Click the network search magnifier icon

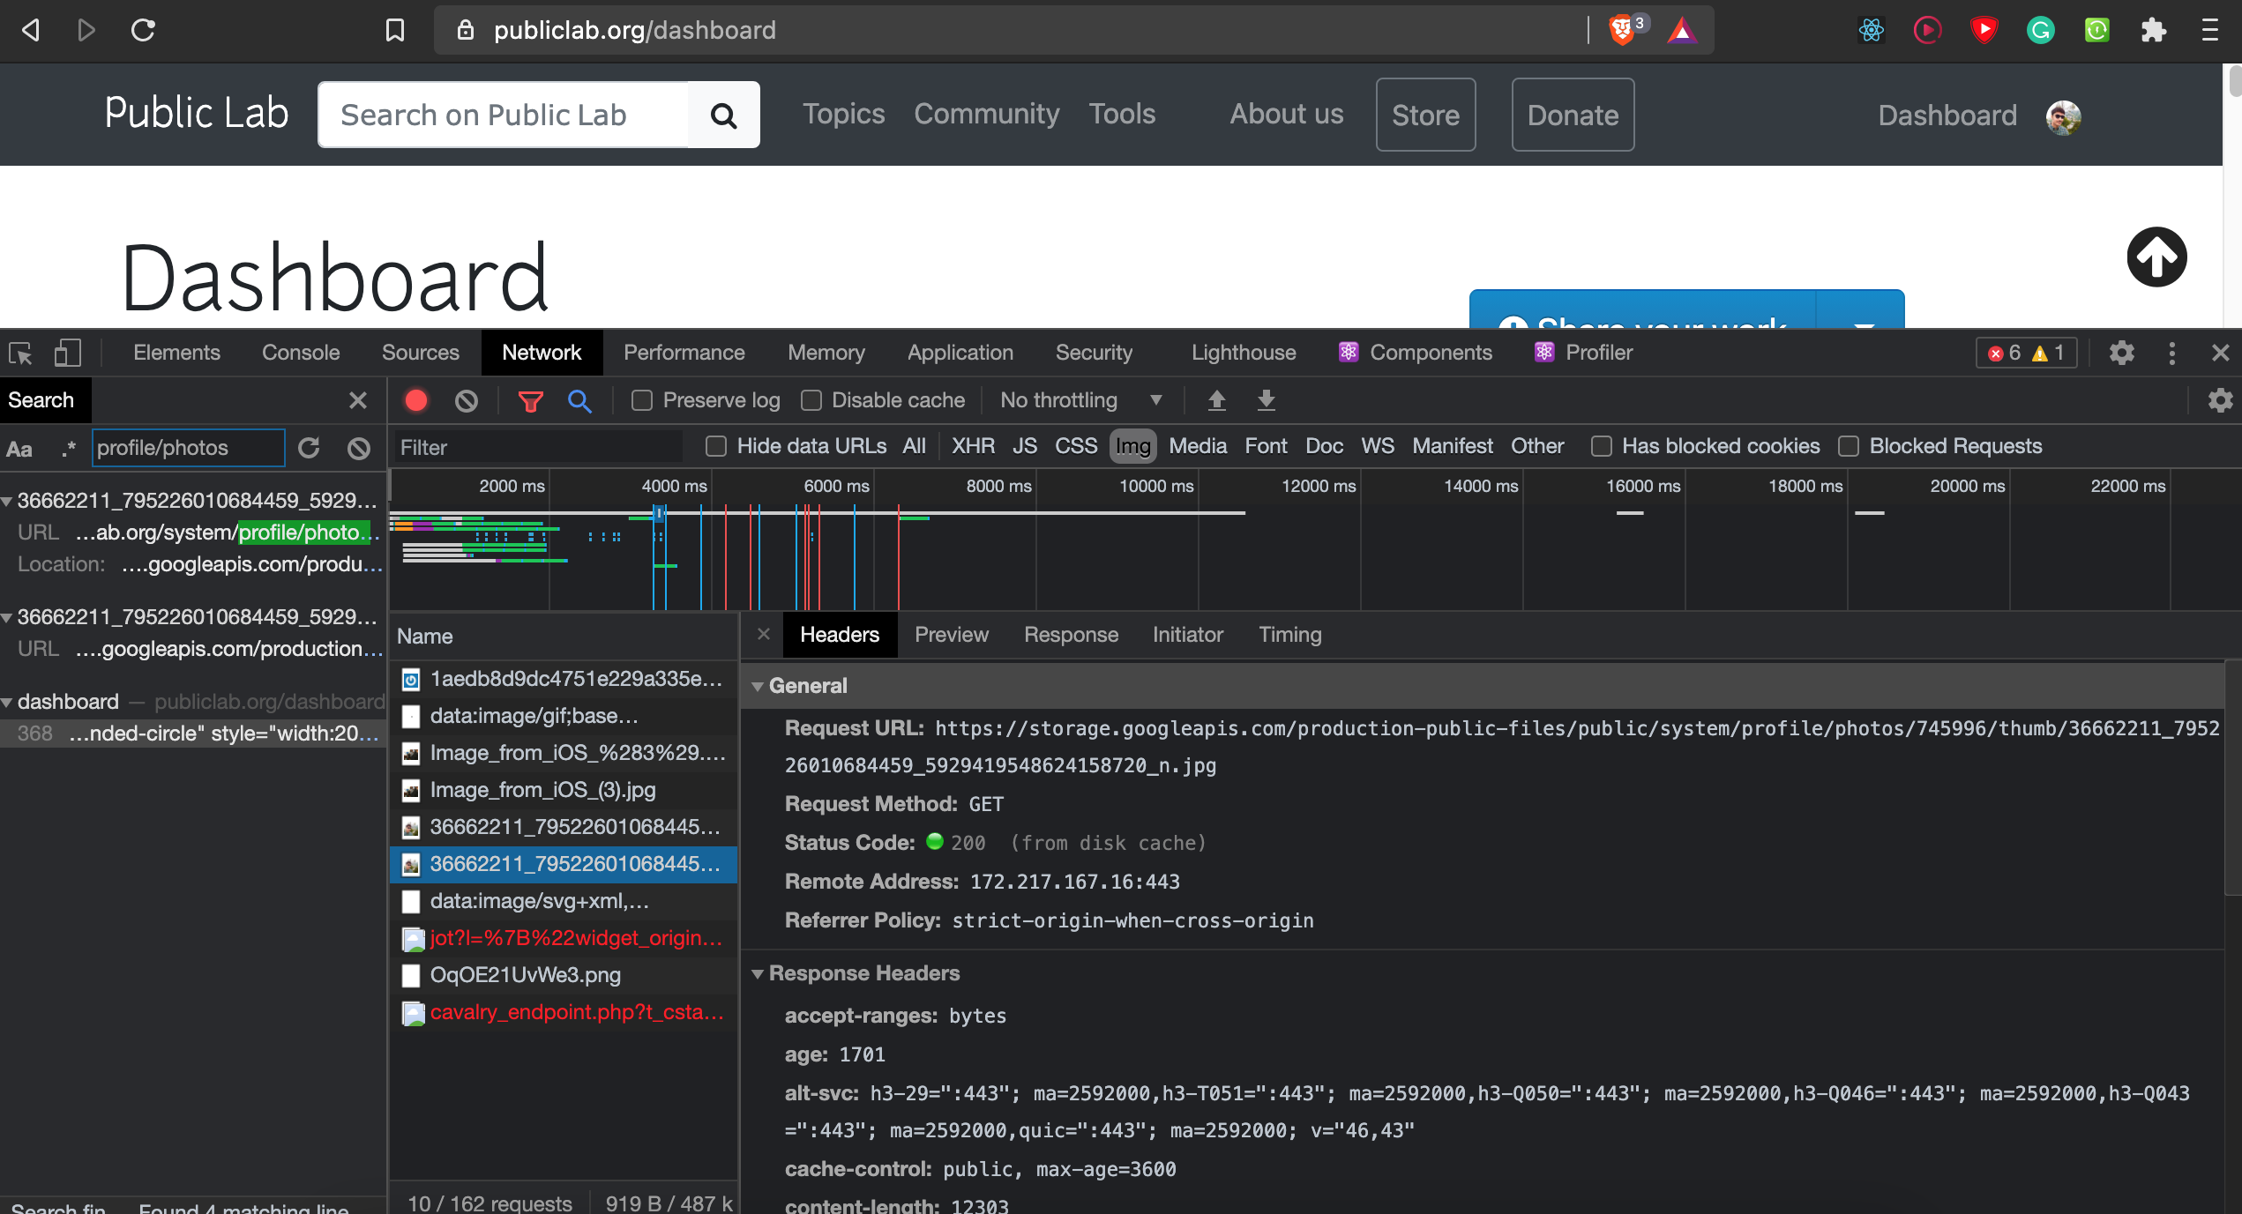[x=579, y=401]
